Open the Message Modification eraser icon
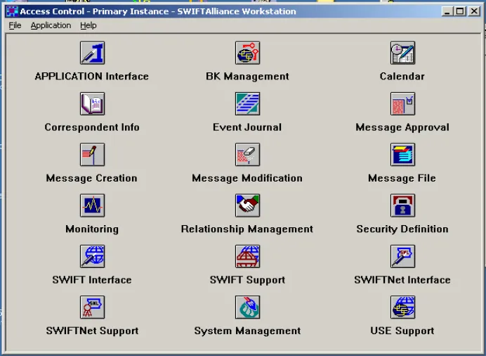Screen dimensions: 486x356 [247, 155]
